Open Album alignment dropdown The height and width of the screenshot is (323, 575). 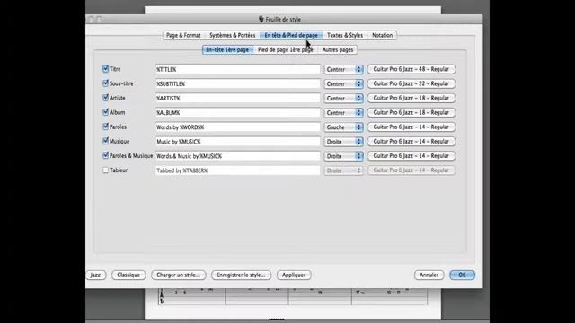click(x=343, y=113)
